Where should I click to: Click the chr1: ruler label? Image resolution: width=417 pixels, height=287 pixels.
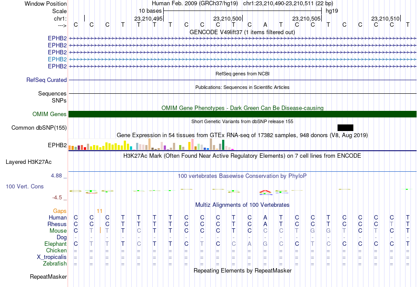click(60, 18)
